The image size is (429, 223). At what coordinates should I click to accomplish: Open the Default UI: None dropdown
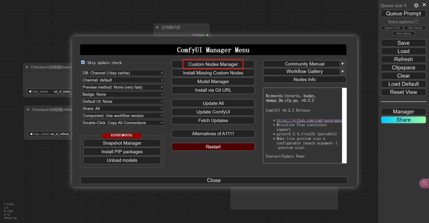123,101
